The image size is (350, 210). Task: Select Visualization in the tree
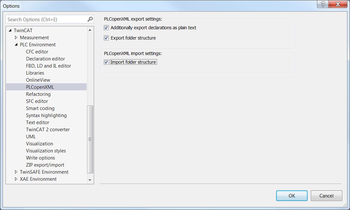click(x=39, y=144)
